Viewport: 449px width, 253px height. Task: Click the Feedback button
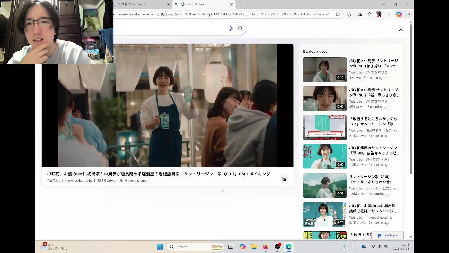pyautogui.click(x=388, y=235)
